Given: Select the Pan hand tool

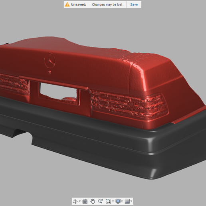Looking at the screenshot, I should pyautogui.click(x=93, y=201).
